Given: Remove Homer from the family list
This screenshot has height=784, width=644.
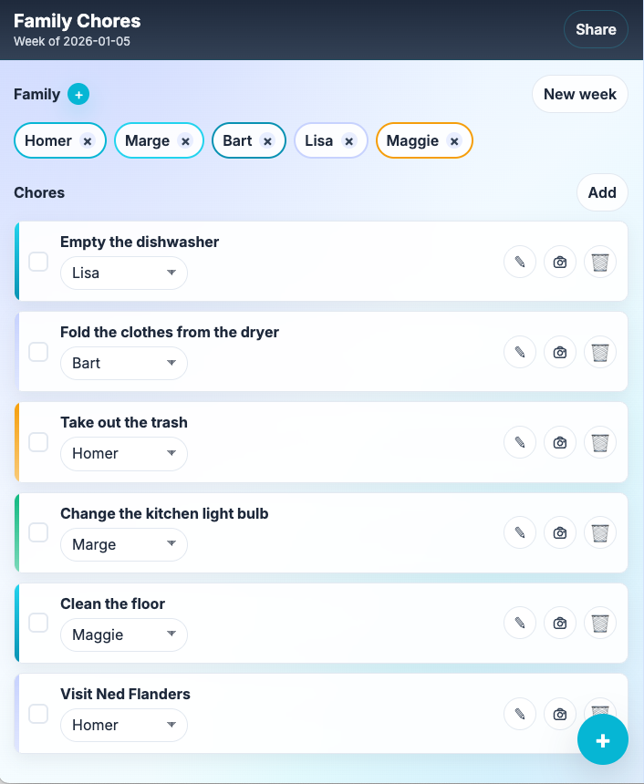Looking at the screenshot, I should coord(88,141).
